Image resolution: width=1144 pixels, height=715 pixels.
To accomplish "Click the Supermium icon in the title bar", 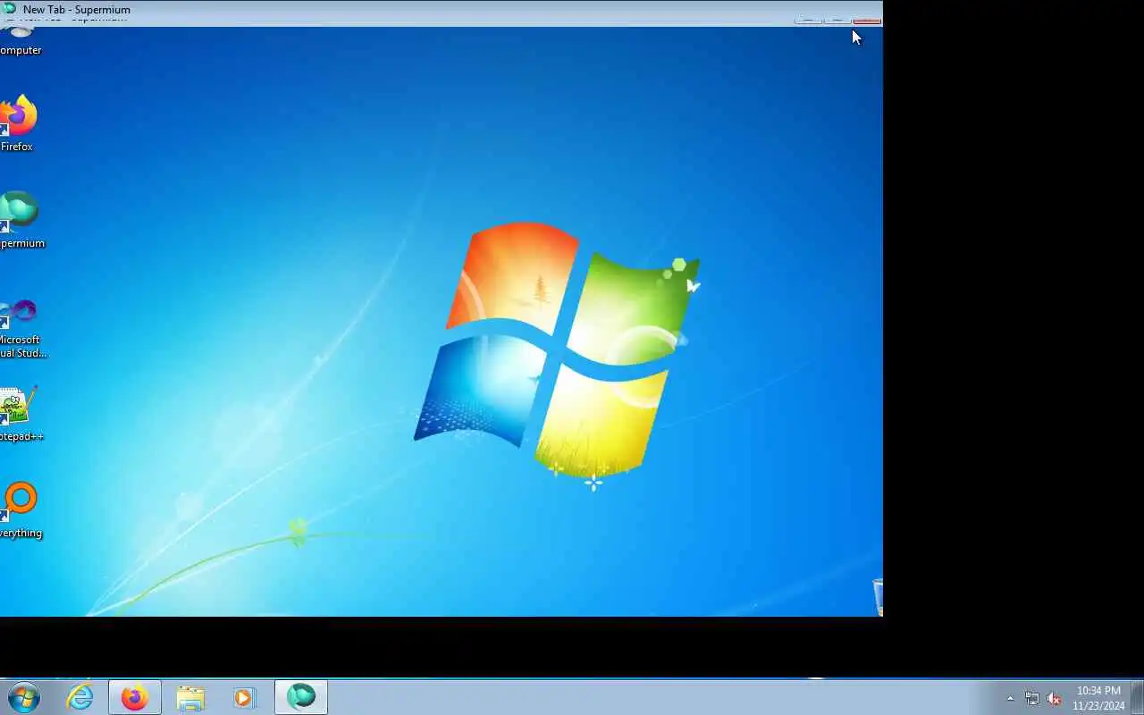I will tap(10, 9).
